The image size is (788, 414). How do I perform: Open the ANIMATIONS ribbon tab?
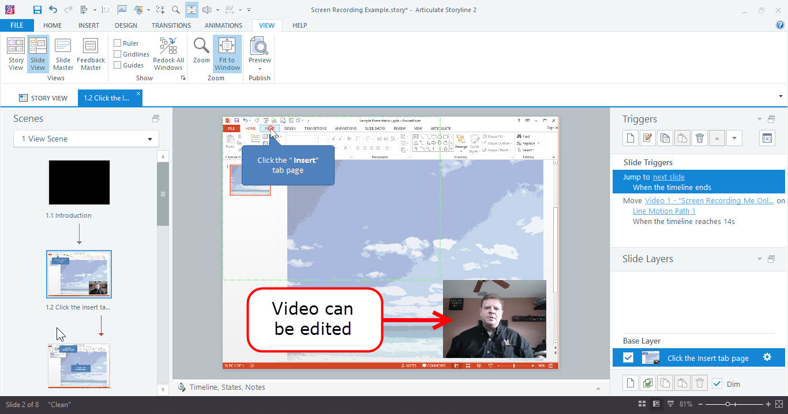click(x=223, y=25)
